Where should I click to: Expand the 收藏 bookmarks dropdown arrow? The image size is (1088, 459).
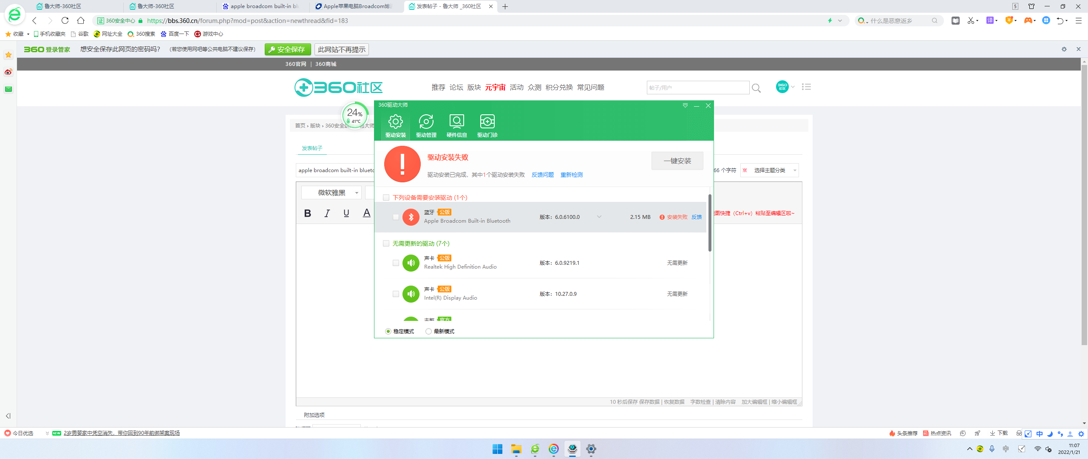(28, 34)
